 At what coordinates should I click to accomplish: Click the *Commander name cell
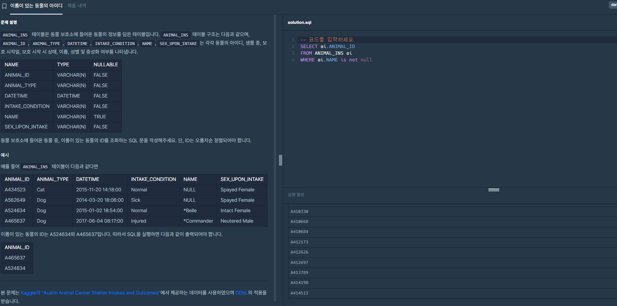click(198, 221)
